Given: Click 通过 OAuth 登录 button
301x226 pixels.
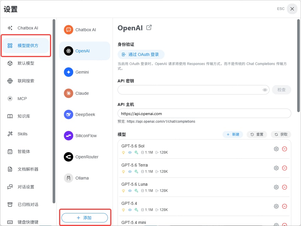Looking at the screenshot, I should pos(141,54).
